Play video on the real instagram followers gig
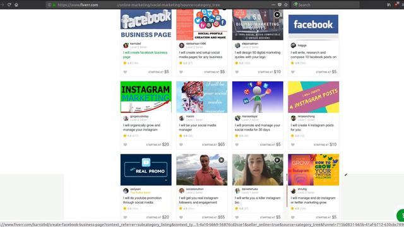404x227 pixels. [222, 160]
